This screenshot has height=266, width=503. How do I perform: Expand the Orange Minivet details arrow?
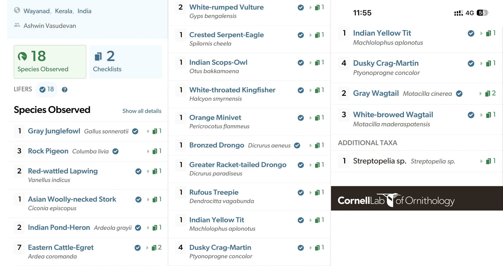click(x=311, y=118)
